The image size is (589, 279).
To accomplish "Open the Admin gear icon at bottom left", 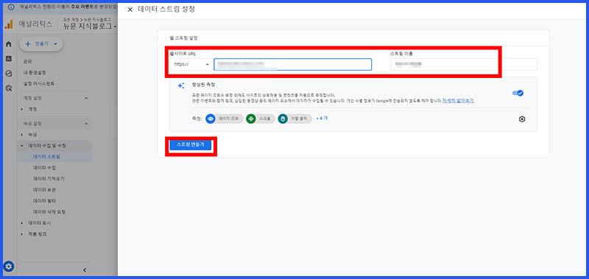I will tap(9, 266).
